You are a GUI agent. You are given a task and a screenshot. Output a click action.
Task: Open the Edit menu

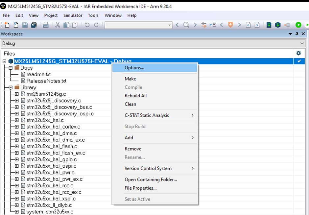(19, 15)
